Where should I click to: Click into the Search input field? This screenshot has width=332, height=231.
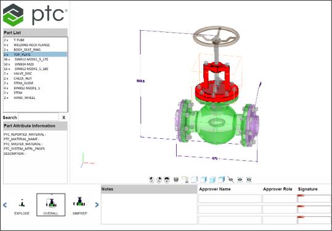coord(39,117)
